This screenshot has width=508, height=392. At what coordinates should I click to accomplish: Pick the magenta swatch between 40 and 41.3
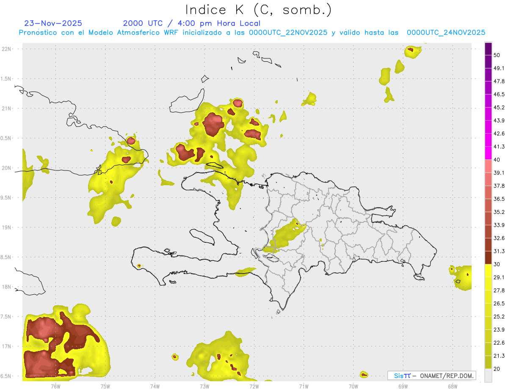488,153
